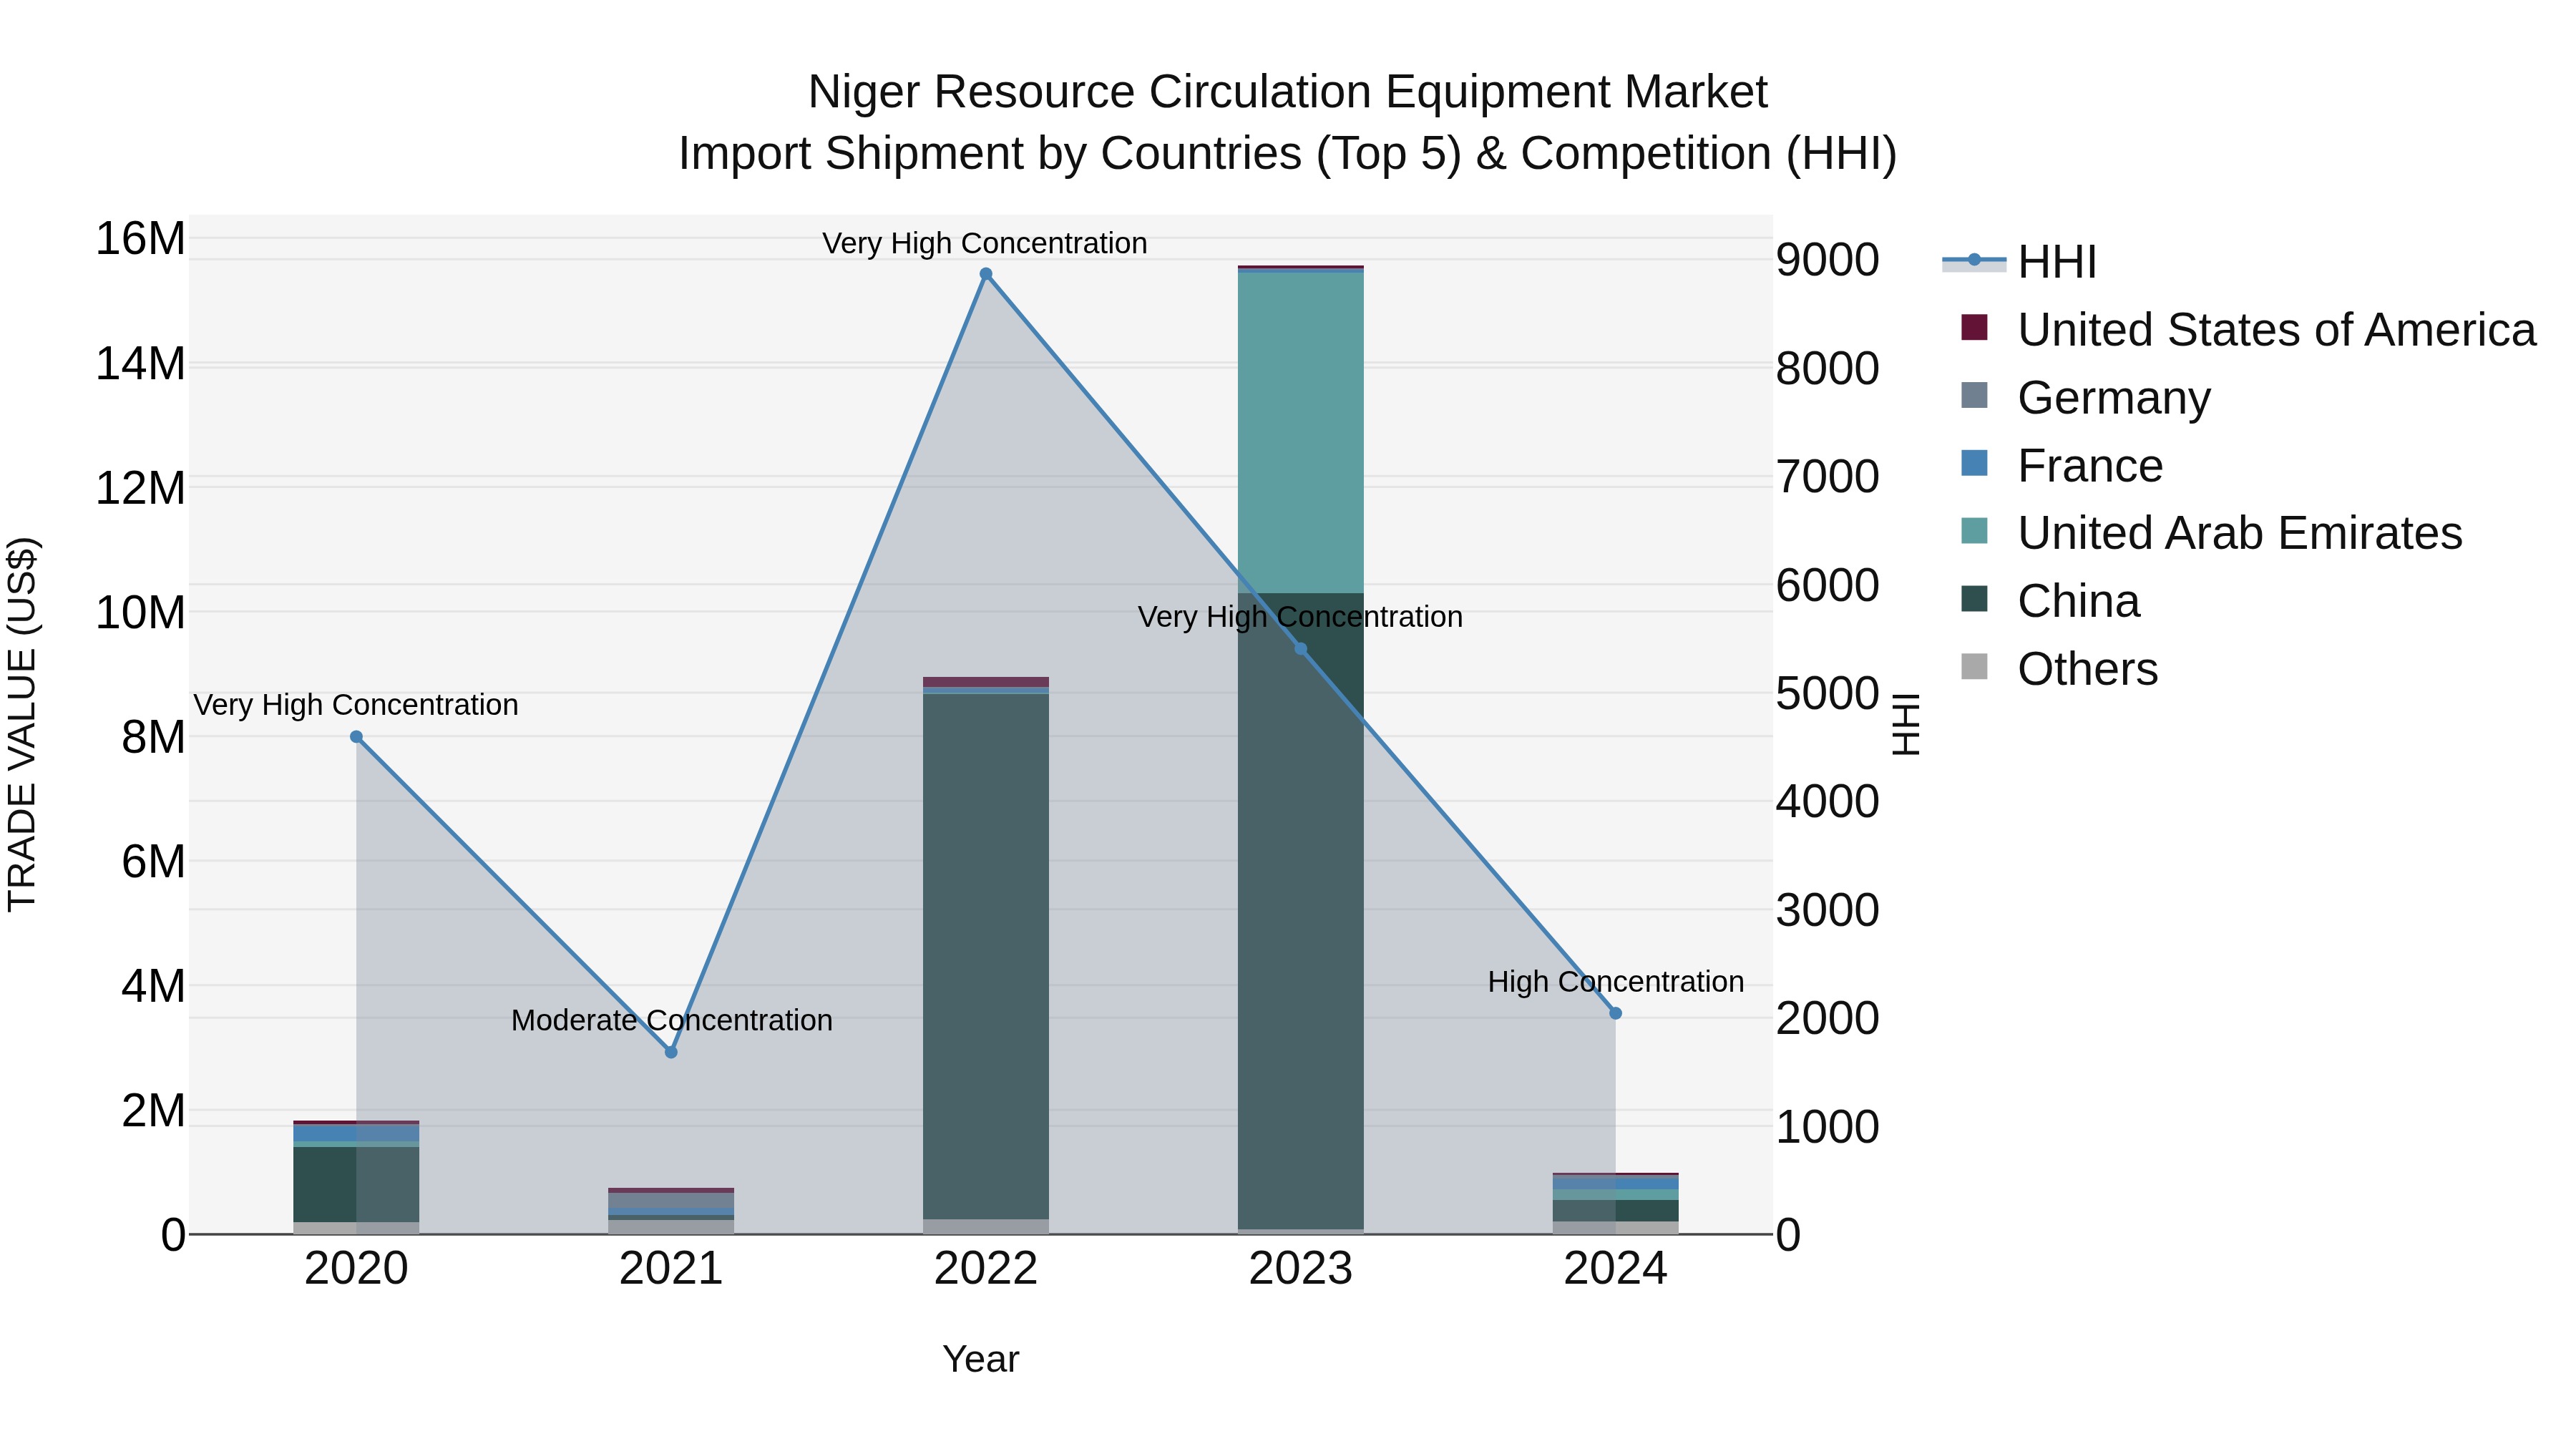Click the China segment of 2020 bar
This screenshot has height=1449, width=2576.
point(356,1184)
